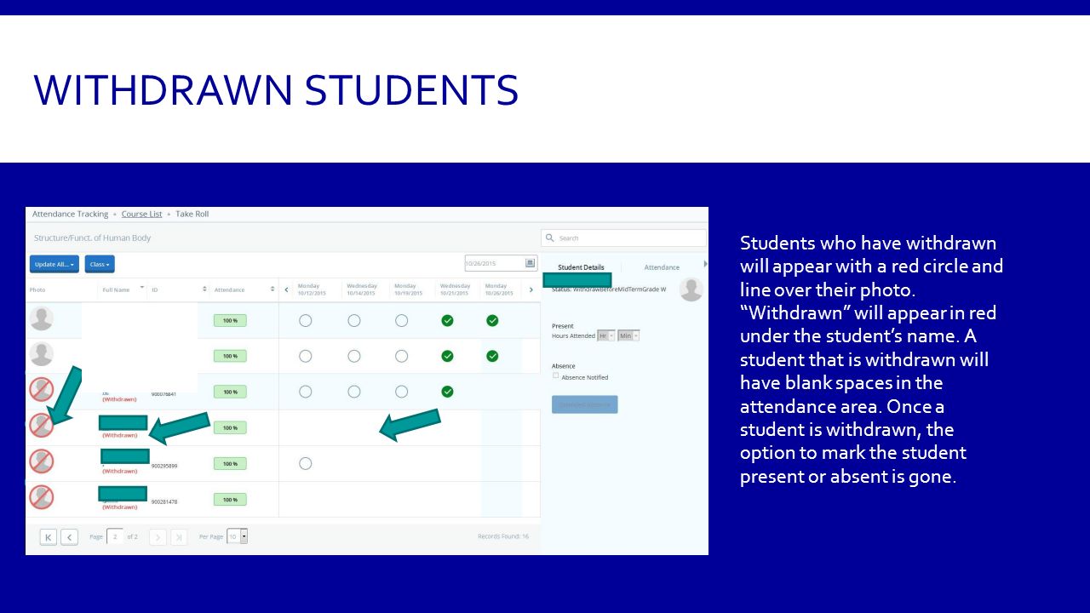The image size is (1090, 613).
Task: Click the 10/26/2015 date field
Action: (501, 263)
